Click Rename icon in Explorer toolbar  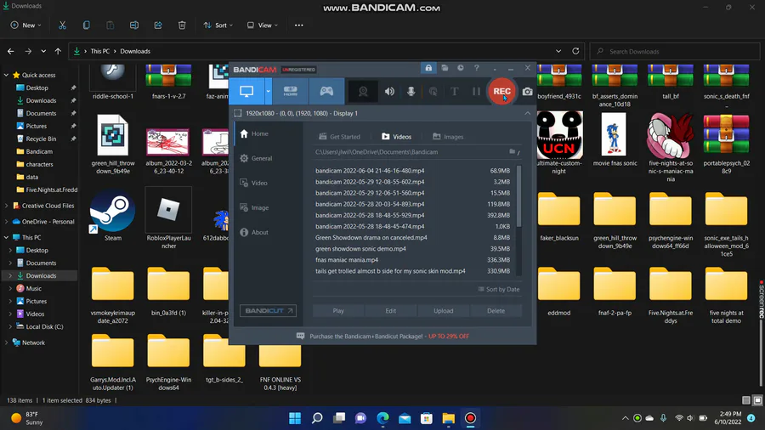click(134, 25)
